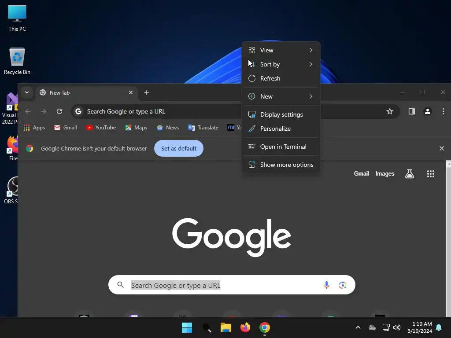The width and height of the screenshot is (451, 338).
Task: Show hidden system tray icons
Action: pyautogui.click(x=358, y=327)
